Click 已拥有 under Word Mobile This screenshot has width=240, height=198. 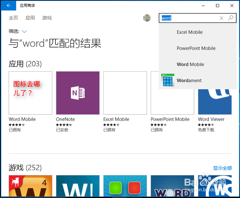[15, 130]
